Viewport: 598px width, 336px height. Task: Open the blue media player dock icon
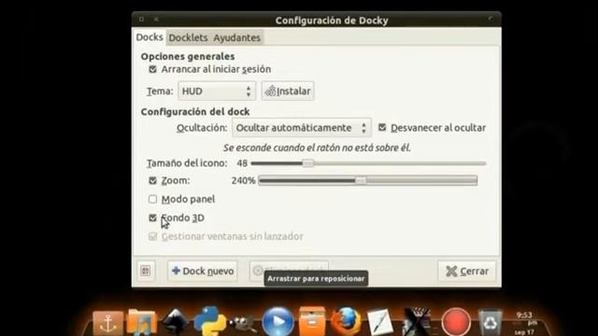278,321
